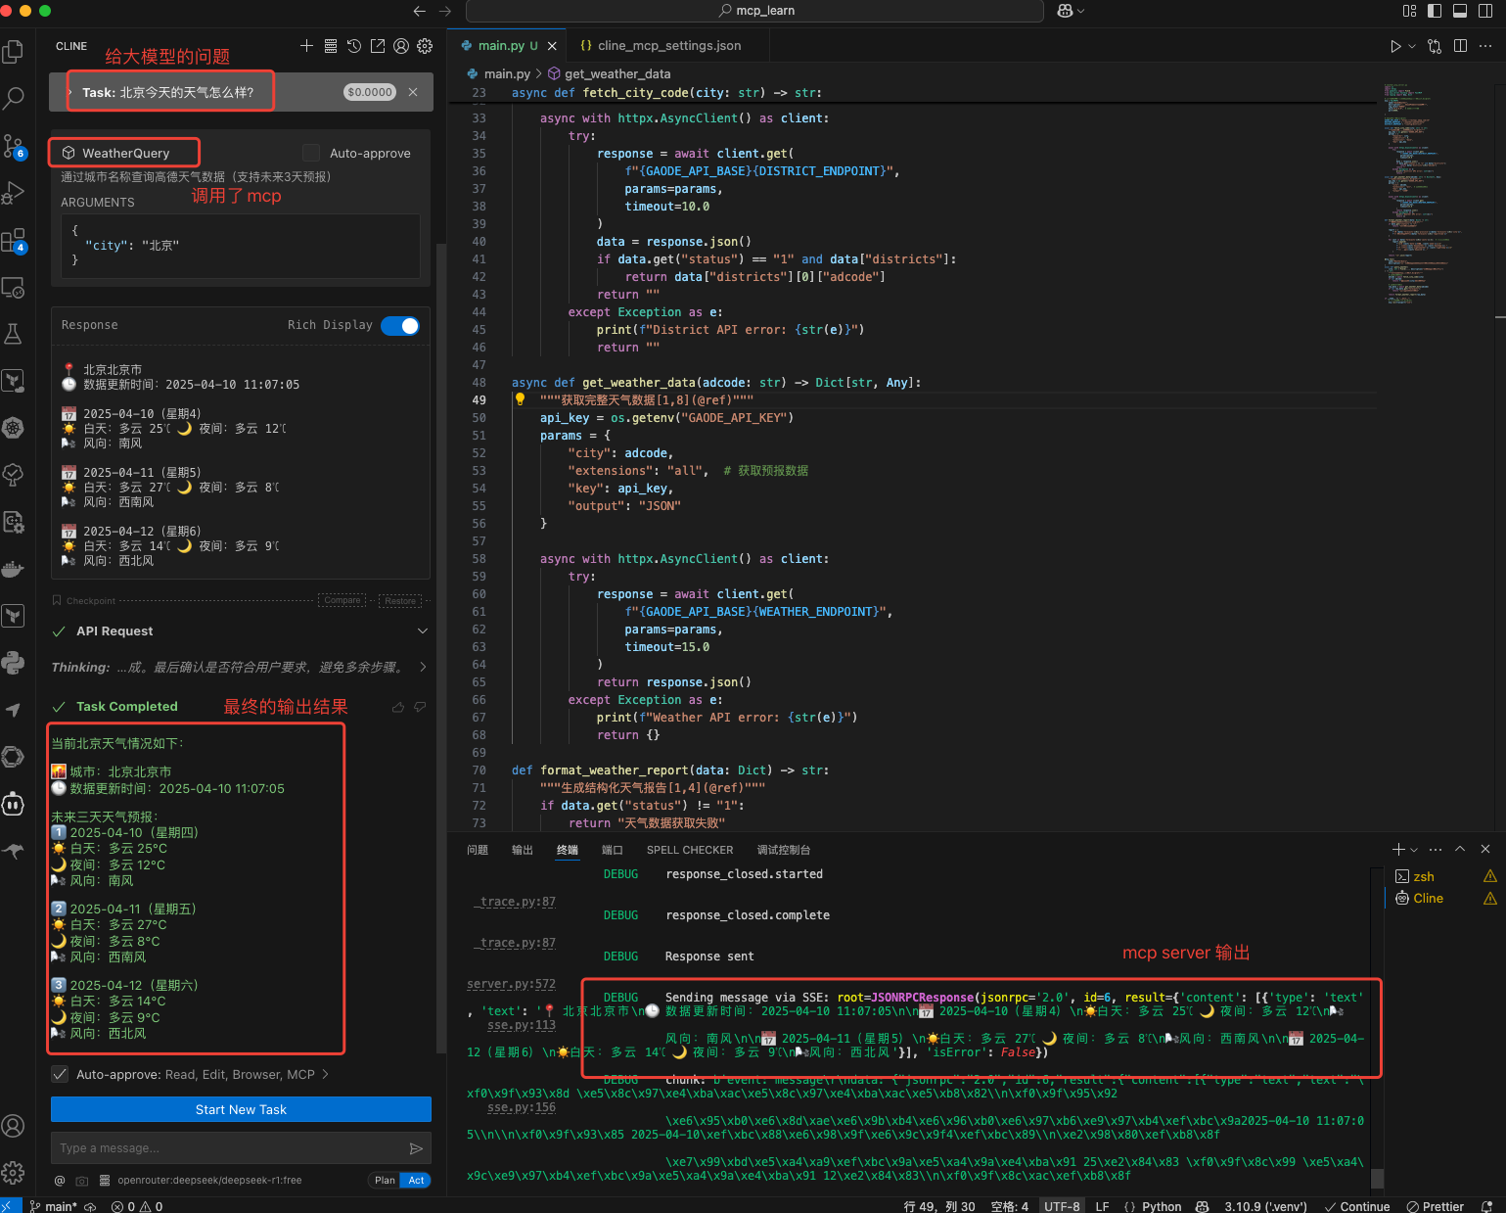Split the editor to the right
This screenshot has height=1213, width=1506.
click(x=1460, y=46)
